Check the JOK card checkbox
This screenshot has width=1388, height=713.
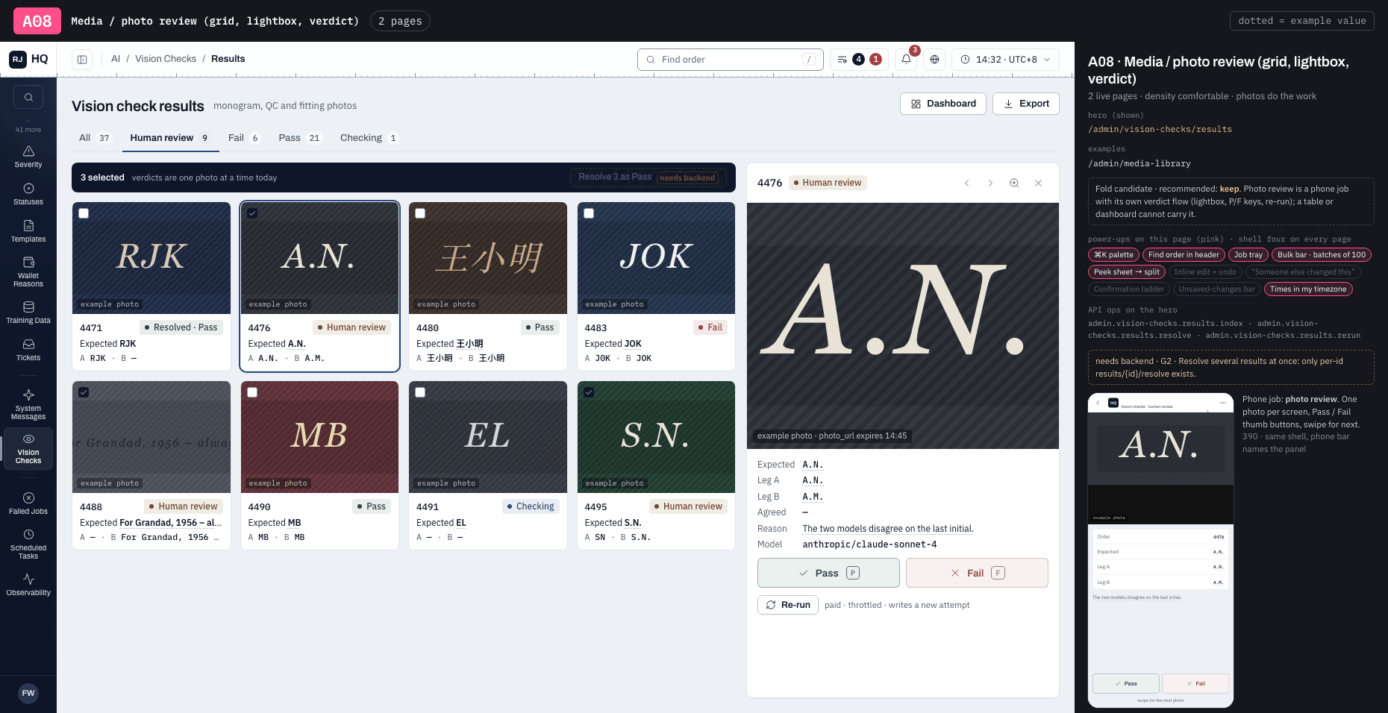(589, 213)
